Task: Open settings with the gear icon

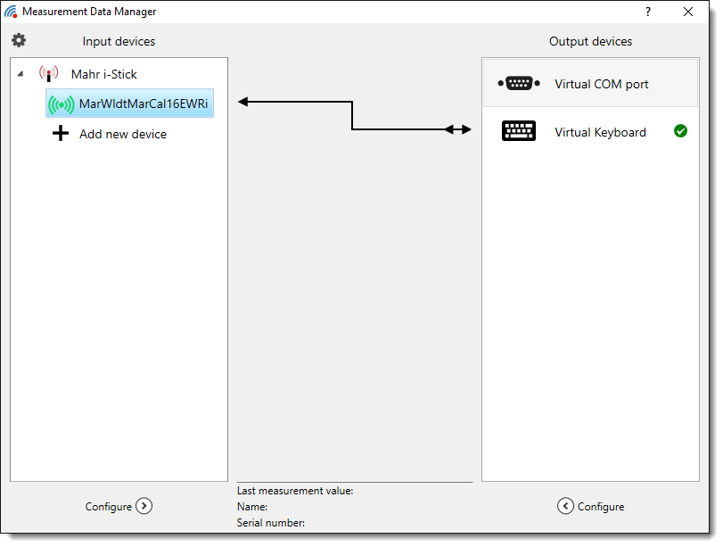Action: tap(19, 40)
